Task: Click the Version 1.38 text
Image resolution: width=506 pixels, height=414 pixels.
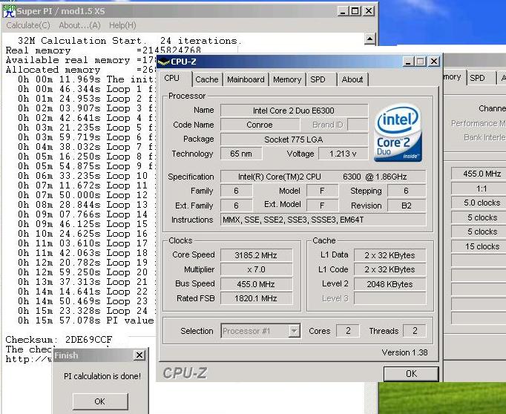Action: [404, 352]
